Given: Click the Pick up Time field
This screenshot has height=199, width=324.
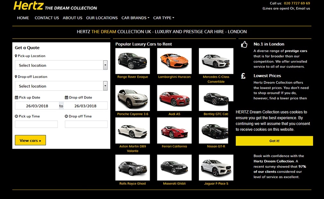Looking at the screenshot, I should 36,124.
